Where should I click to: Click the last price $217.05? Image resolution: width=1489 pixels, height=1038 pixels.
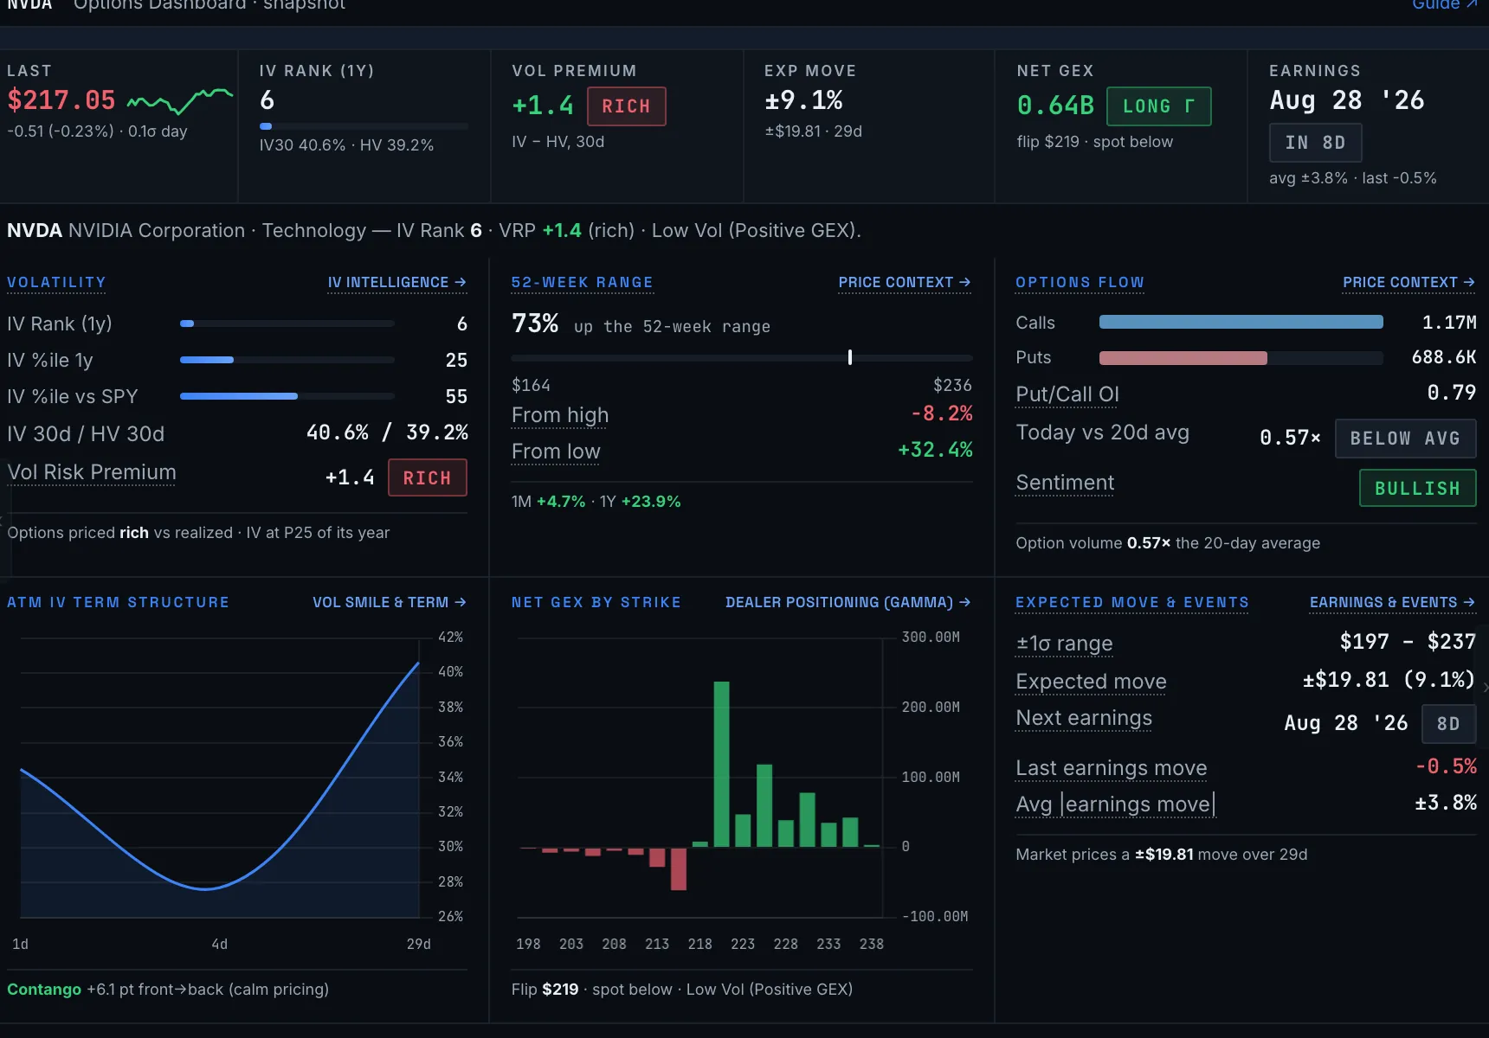point(61,100)
